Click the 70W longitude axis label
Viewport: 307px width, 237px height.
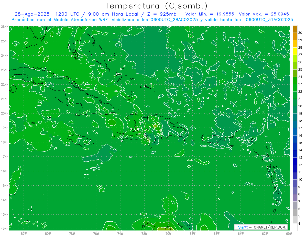168,233
